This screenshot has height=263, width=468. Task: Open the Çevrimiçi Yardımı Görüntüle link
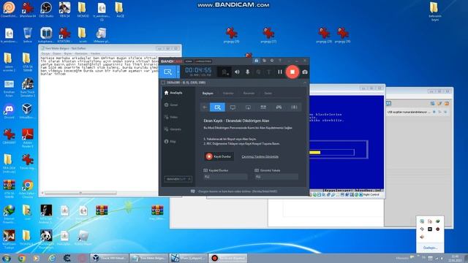[x=260, y=156]
